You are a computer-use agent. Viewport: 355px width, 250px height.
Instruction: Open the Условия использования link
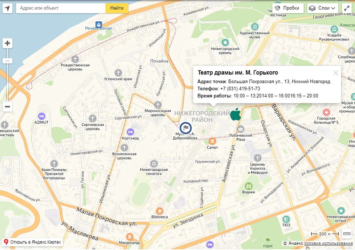[328, 243]
